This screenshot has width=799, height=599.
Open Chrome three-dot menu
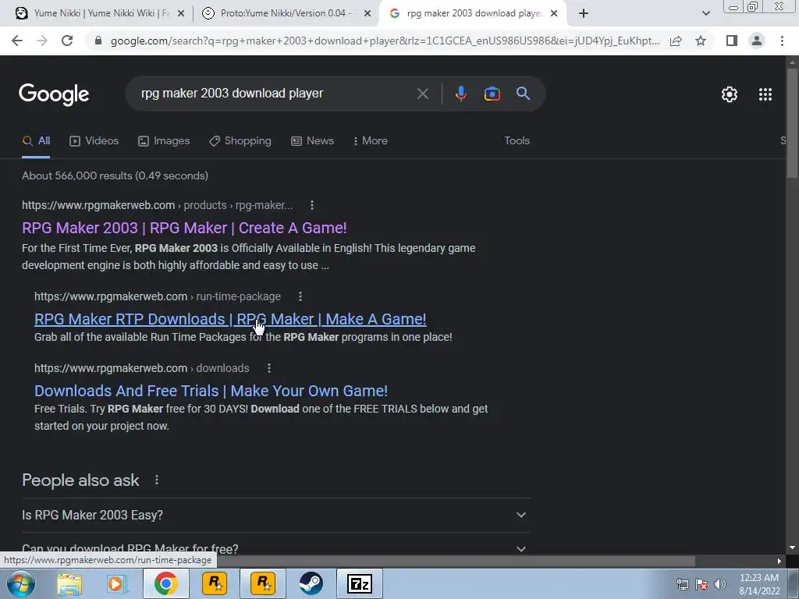tap(782, 41)
